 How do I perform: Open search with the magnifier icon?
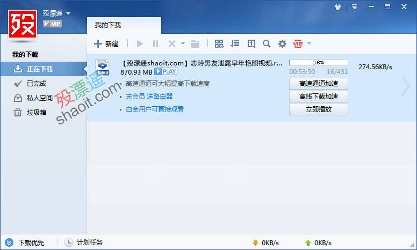click(267, 43)
